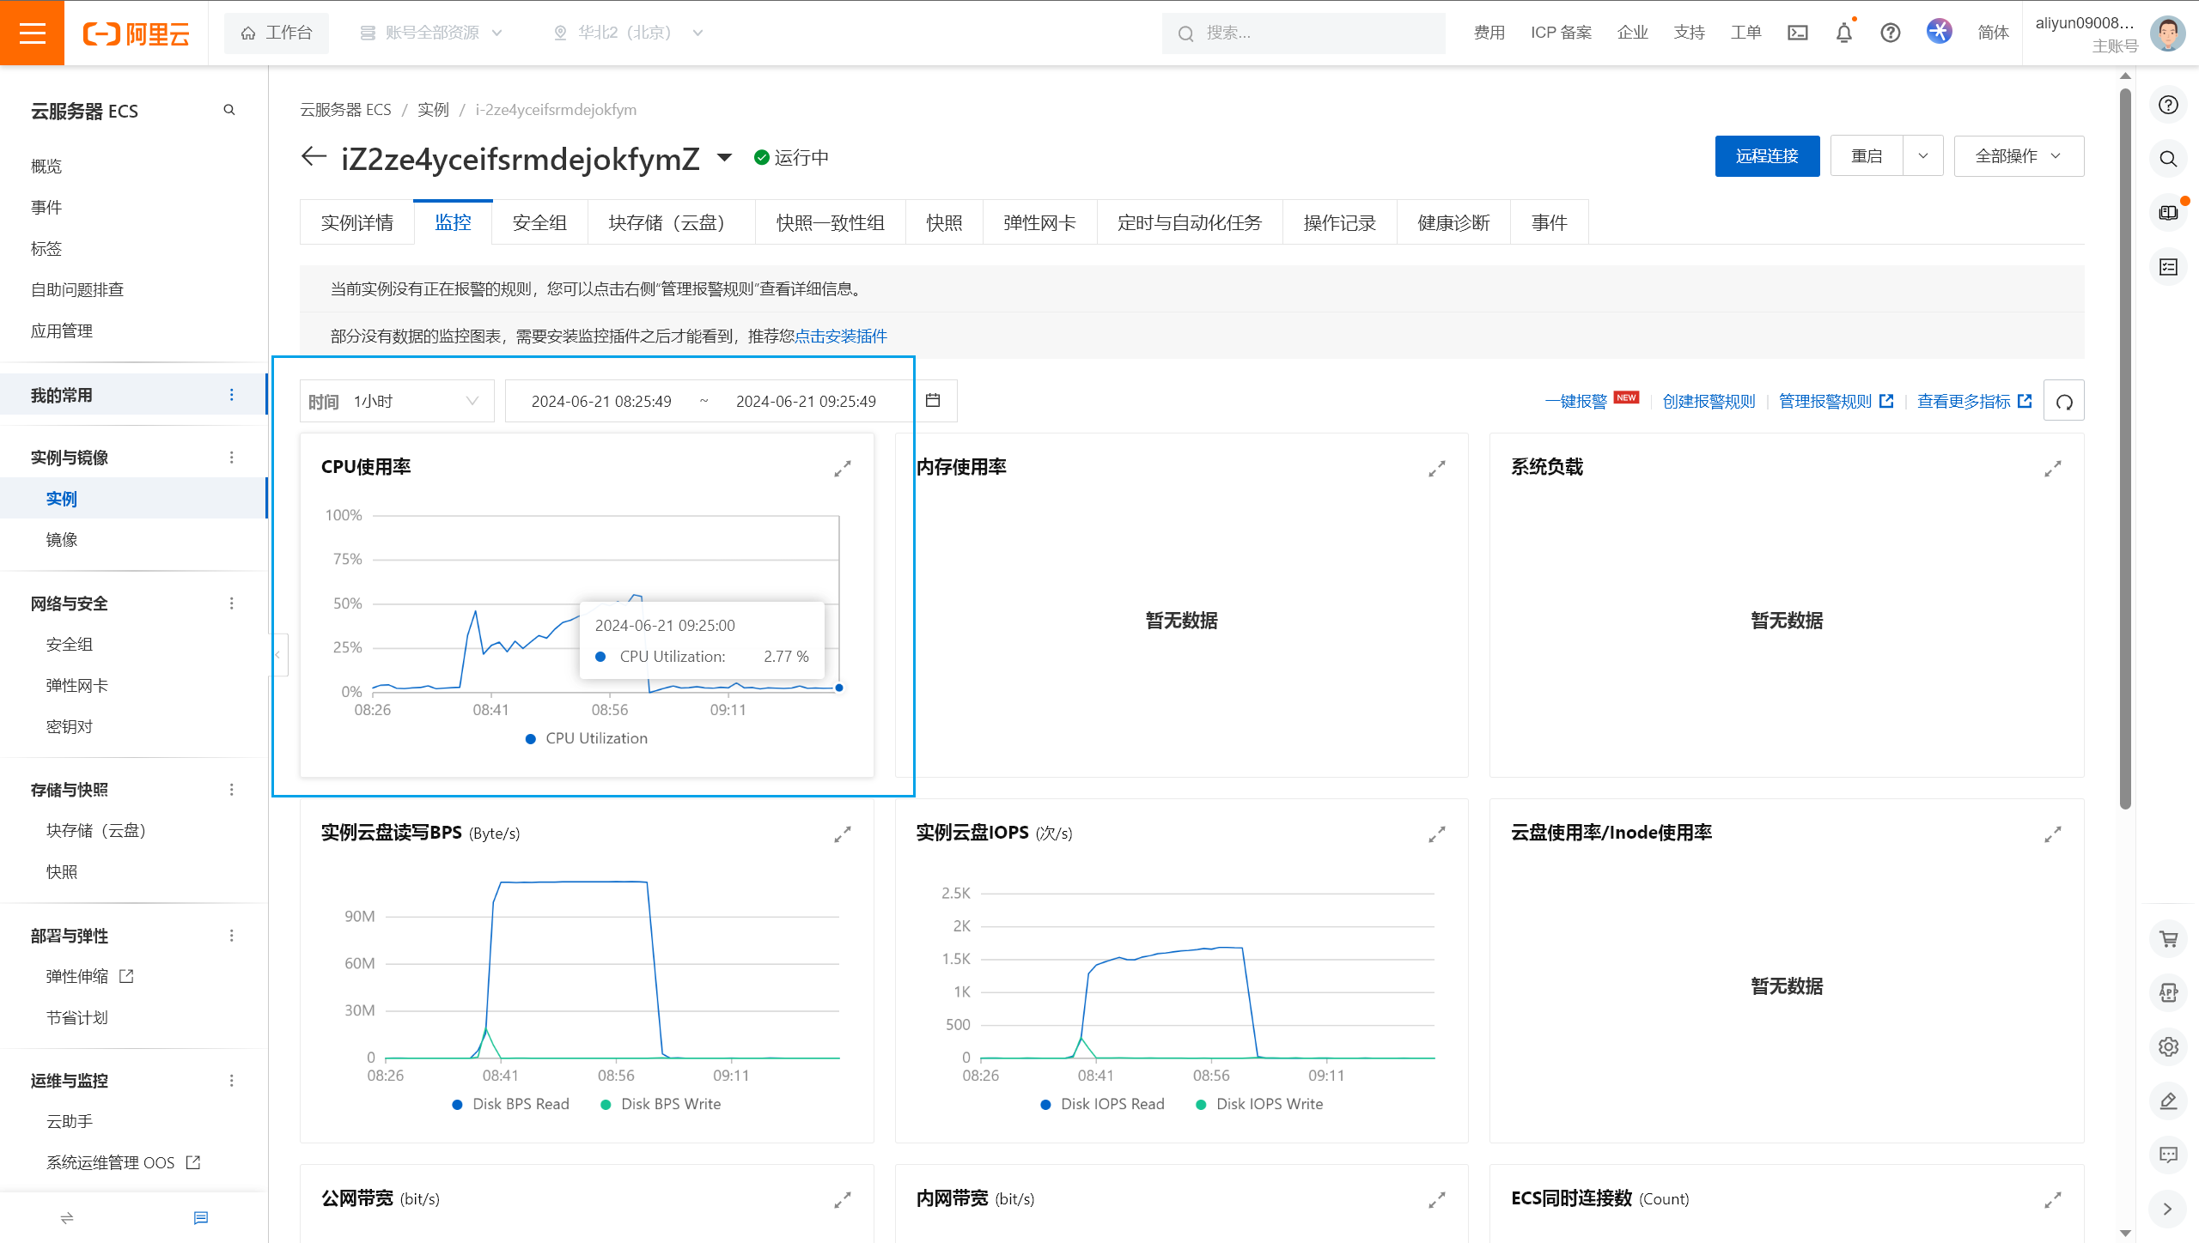Open the help question mark icon in header

(1891, 33)
